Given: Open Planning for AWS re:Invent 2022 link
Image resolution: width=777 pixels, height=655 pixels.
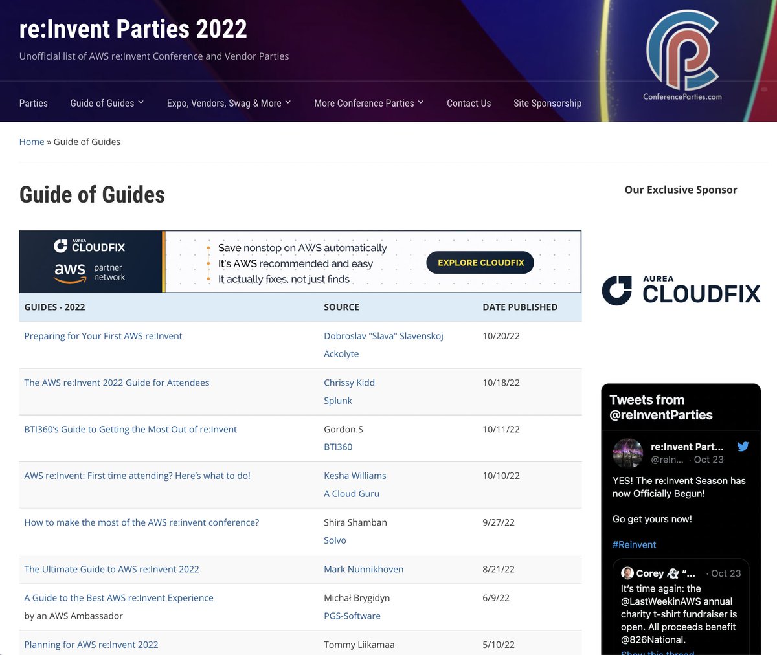Looking at the screenshot, I should pyautogui.click(x=91, y=645).
